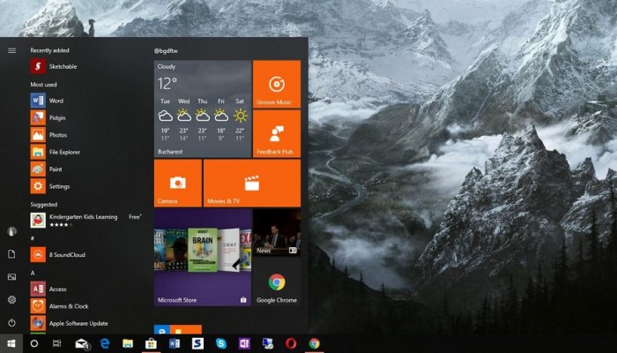
Task: Launch the Google Chrome tile
Action: click(277, 282)
